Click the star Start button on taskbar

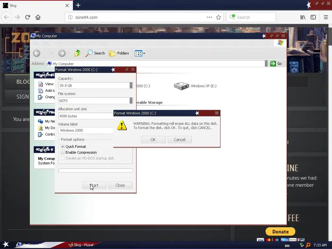point(6,244)
